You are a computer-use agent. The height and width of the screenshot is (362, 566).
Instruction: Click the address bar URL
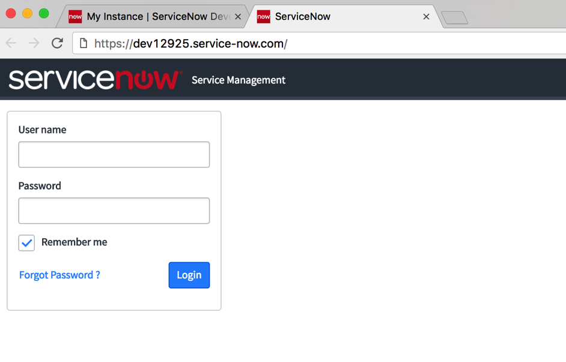click(190, 44)
